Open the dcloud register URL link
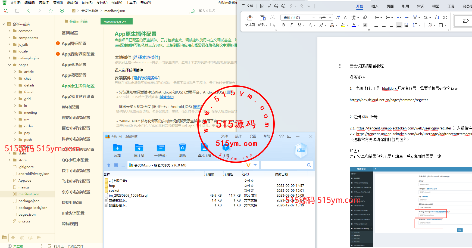The height and width of the screenshot is (248, 472). [389, 100]
